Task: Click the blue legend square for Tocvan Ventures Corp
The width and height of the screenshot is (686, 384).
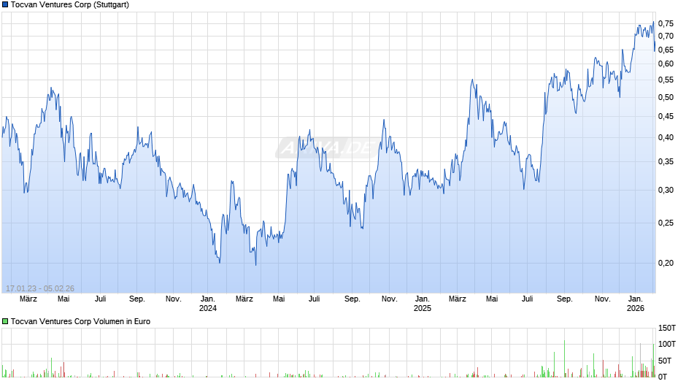Action: click(x=5, y=5)
